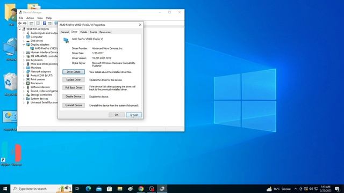Click the taskbar search box
This screenshot has height=193, width=344.
click(41, 189)
